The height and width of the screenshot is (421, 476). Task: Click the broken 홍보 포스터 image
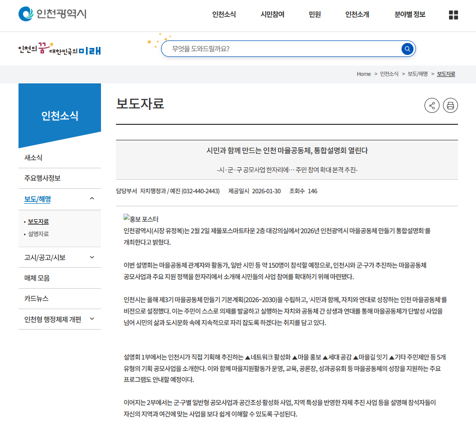pyautogui.click(x=141, y=219)
